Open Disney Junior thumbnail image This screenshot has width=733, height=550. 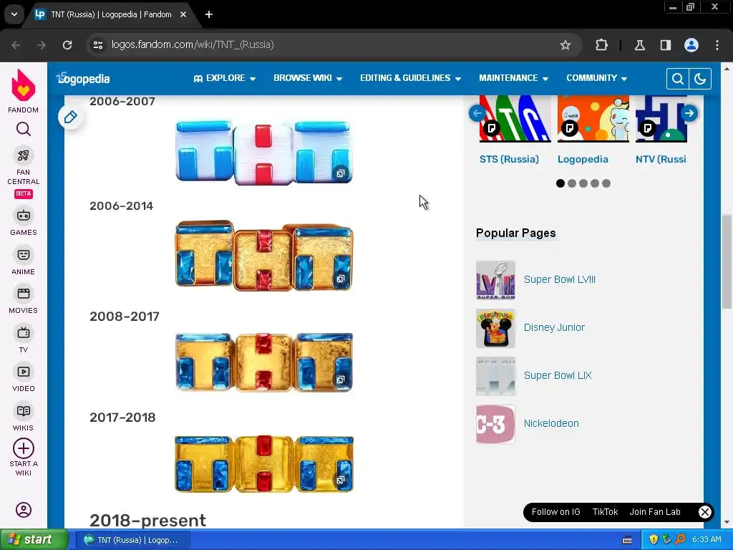[495, 328]
